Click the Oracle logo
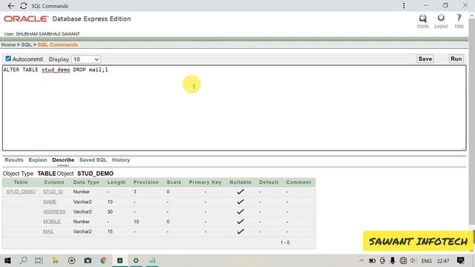This screenshot has width=475, height=267. tap(26, 19)
